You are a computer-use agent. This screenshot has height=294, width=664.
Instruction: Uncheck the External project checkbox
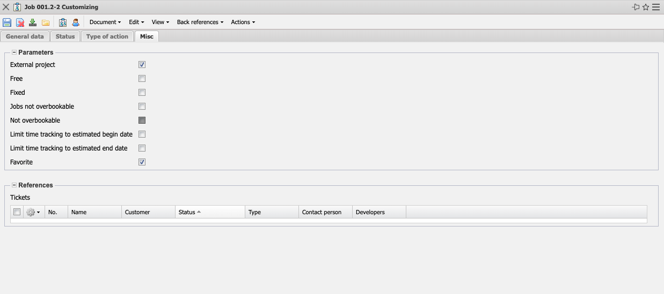(x=142, y=65)
